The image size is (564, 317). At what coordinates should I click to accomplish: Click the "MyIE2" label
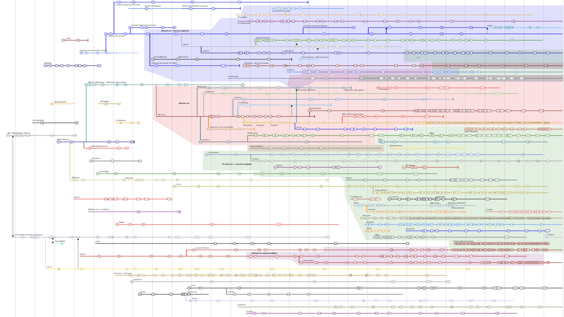206,51
